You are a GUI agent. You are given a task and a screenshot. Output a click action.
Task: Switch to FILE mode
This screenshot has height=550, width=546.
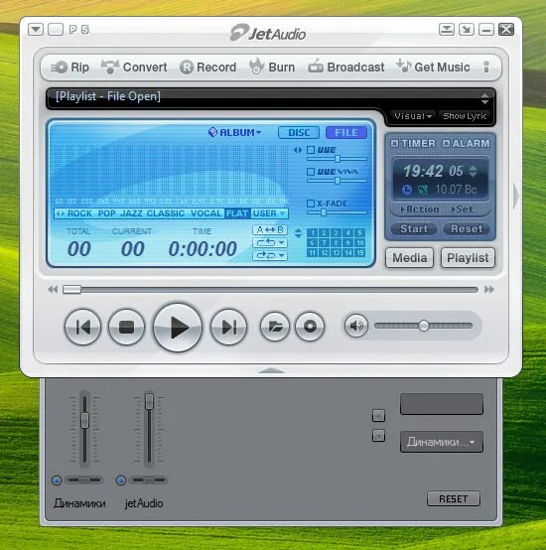coord(346,133)
